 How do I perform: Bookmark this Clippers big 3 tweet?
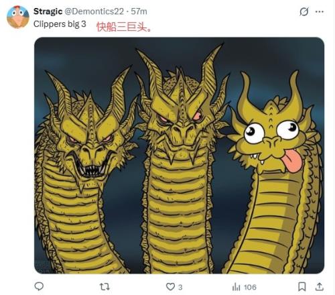(x=302, y=286)
